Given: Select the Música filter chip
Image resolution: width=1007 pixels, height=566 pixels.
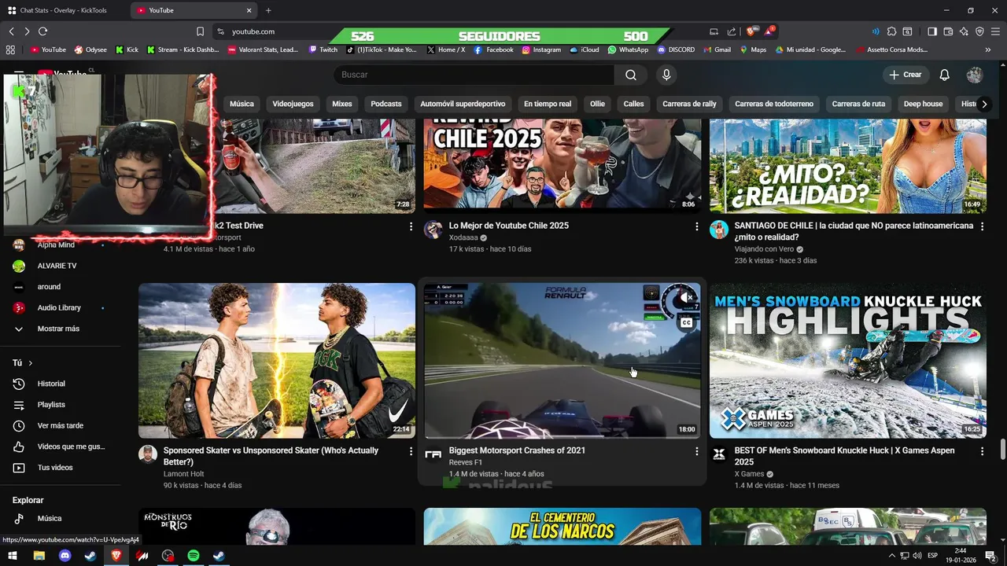Looking at the screenshot, I should [x=242, y=104].
